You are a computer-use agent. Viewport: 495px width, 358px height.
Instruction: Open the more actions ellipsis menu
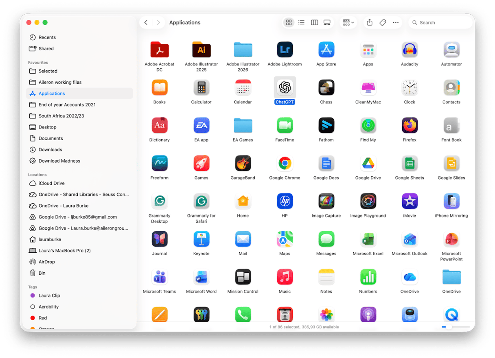pos(396,22)
